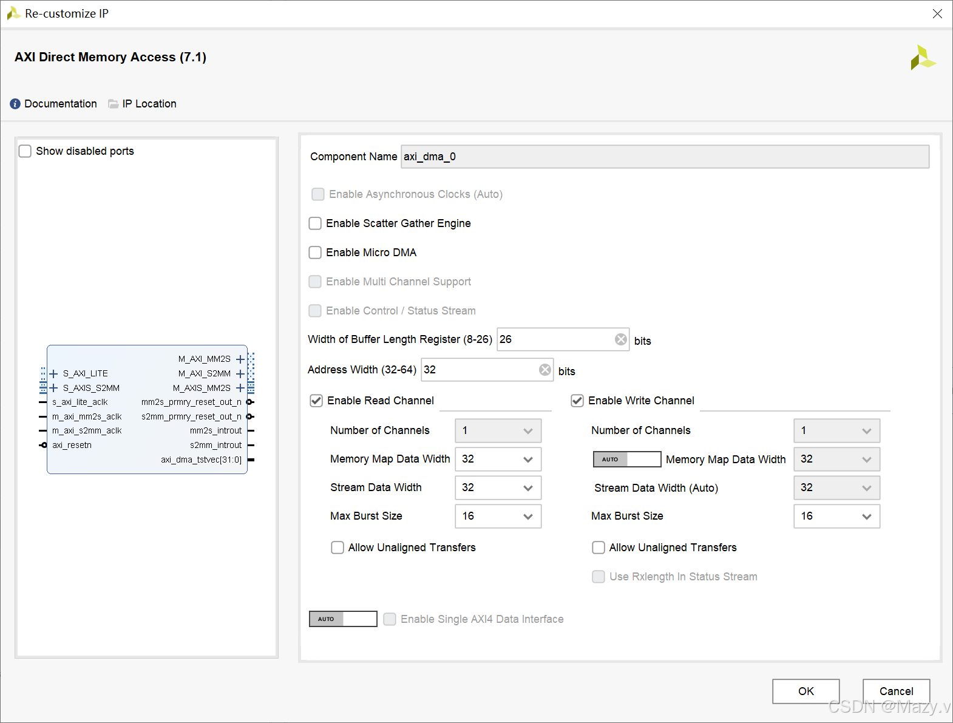Expand the S_AXIS_S2MM interface plus icon

pos(53,388)
